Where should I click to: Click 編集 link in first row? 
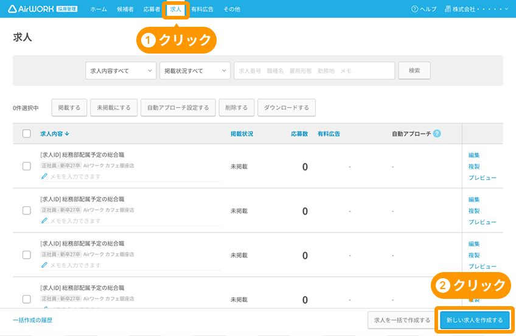(474, 155)
